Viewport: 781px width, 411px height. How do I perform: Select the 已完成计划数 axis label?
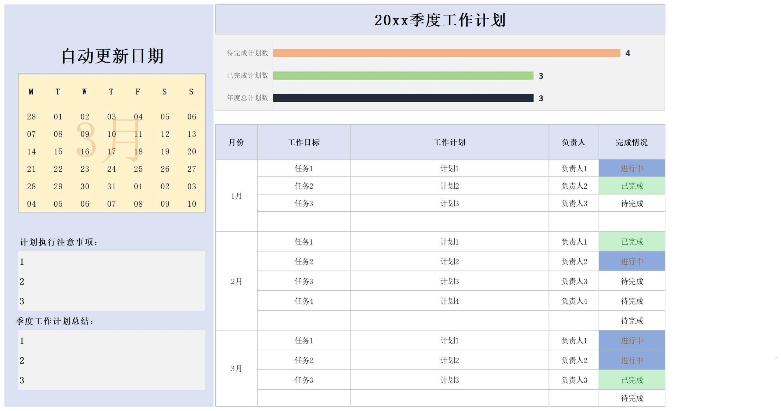[247, 75]
